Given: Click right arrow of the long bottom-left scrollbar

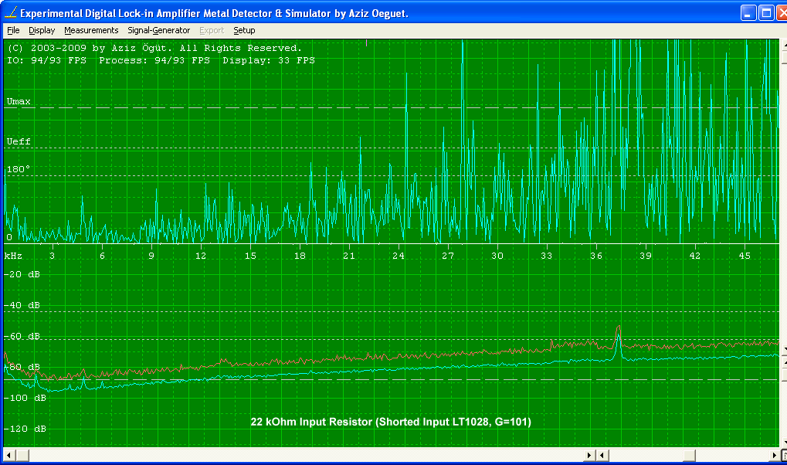Looking at the screenshot, I should (590, 455).
